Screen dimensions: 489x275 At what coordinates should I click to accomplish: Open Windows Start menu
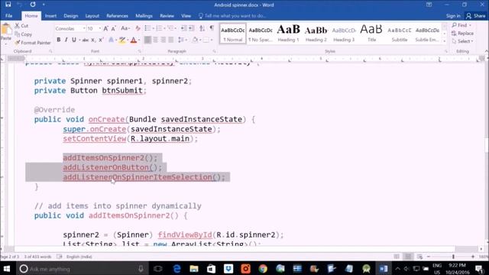point(7,268)
